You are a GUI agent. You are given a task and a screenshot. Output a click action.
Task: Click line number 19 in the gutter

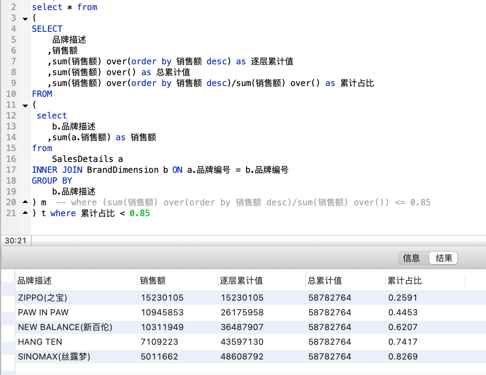tap(11, 191)
